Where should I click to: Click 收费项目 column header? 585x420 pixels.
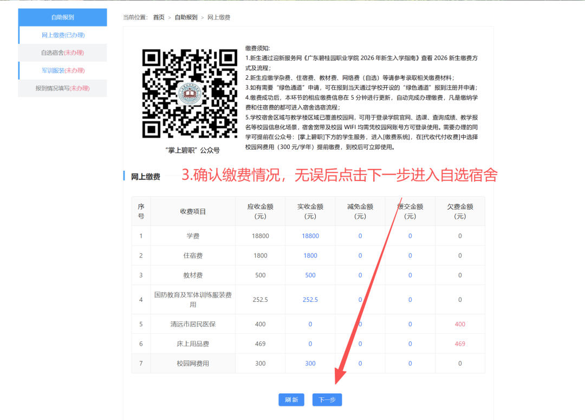[193, 211]
